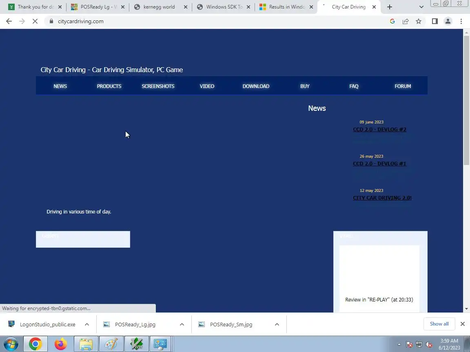Viewport: 470px width, 352px height.
Task: Switch to the Windows SDK tab
Action: [x=224, y=7]
